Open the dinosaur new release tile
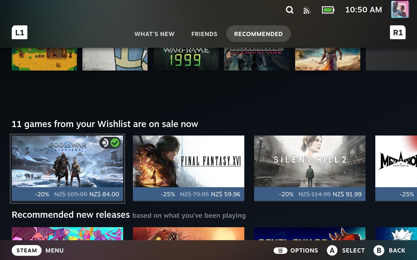Image resolution: width=417 pixels, height=260 pixels. 189,234
